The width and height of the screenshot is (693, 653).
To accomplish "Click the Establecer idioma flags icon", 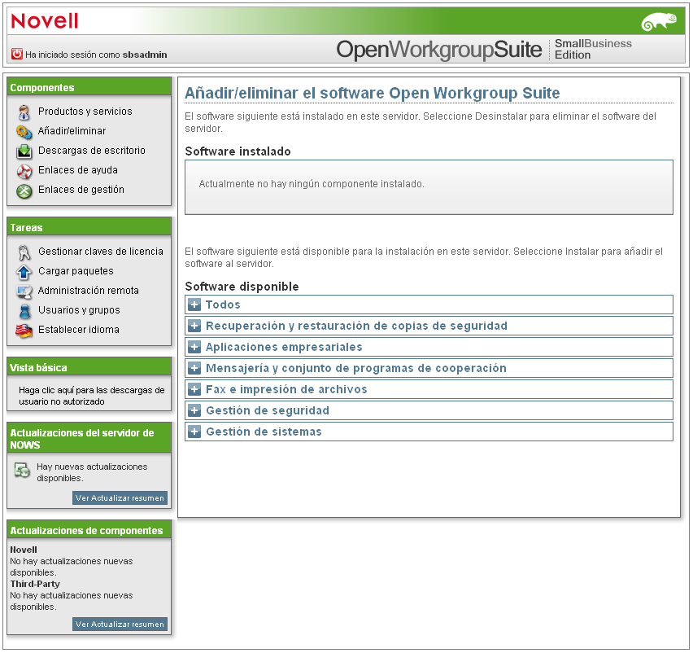I will click(x=24, y=331).
